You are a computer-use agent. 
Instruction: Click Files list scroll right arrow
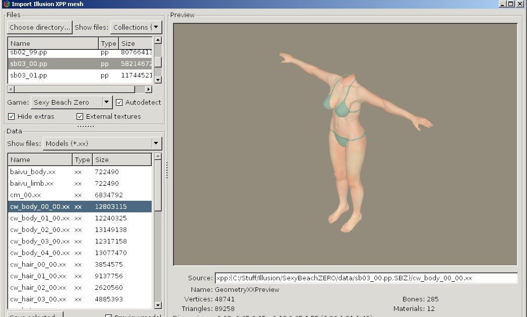(x=148, y=90)
